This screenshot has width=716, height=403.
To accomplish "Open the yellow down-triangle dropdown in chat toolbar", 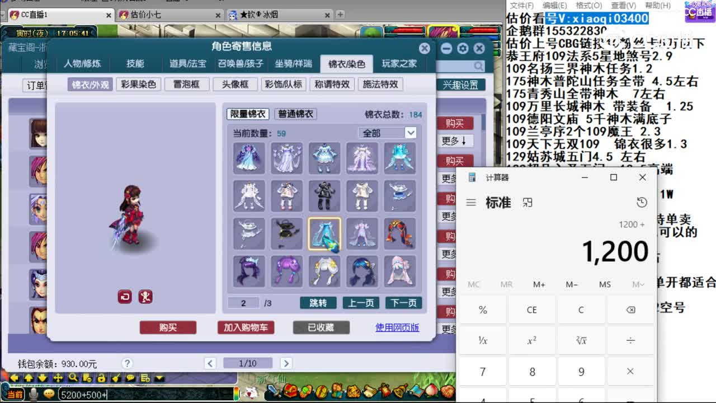I will click(159, 378).
